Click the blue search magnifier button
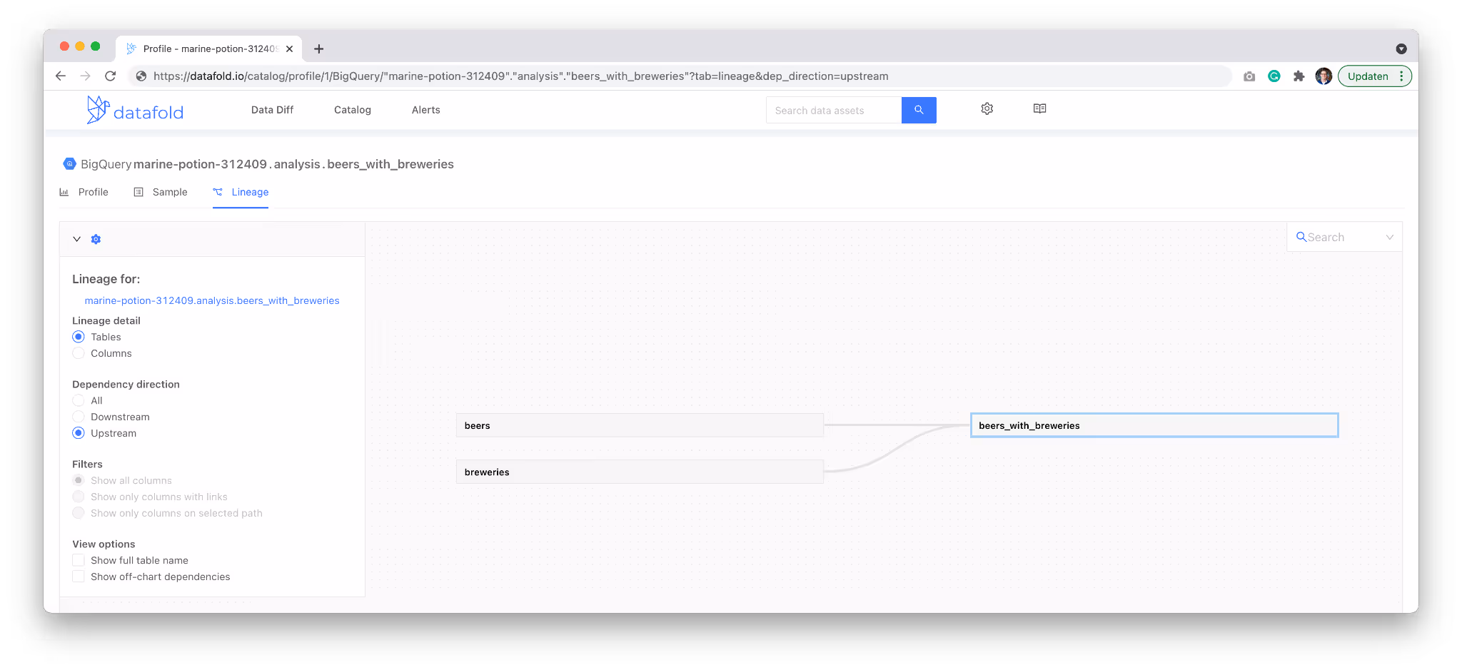 click(x=919, y=110)
